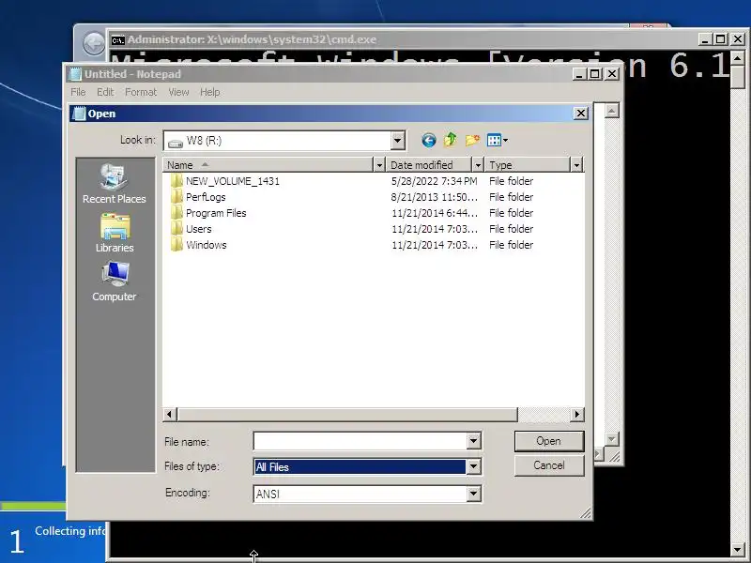Image resolution: width=751 pixels, height=563 pixels.
Task: Select the 'Windows' name text
Action: [x=206, y=245]
